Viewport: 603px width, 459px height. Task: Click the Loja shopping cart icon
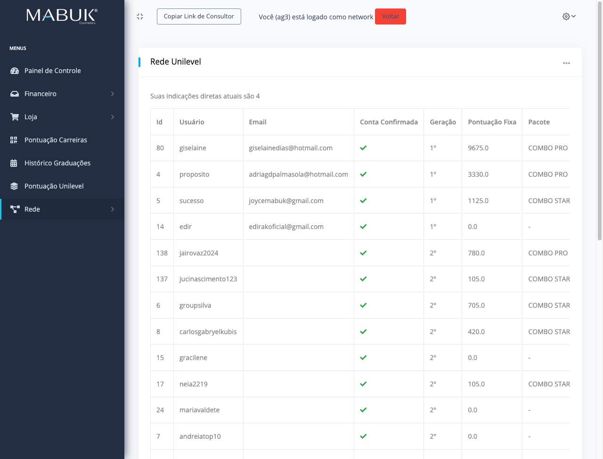[x=15, y=117]
